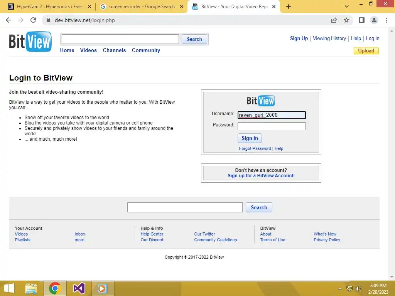
Task: Show hidden tray icons arrow
Action: pos(340,289)
